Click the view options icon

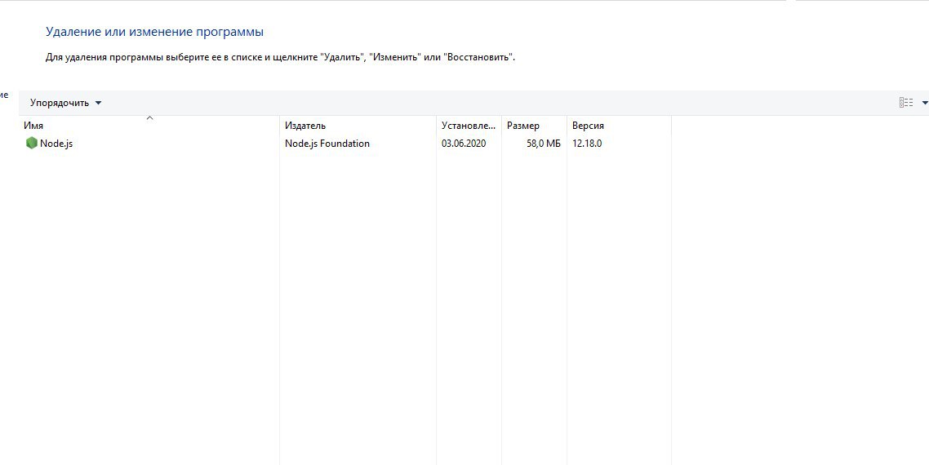(x=906, y=103)
